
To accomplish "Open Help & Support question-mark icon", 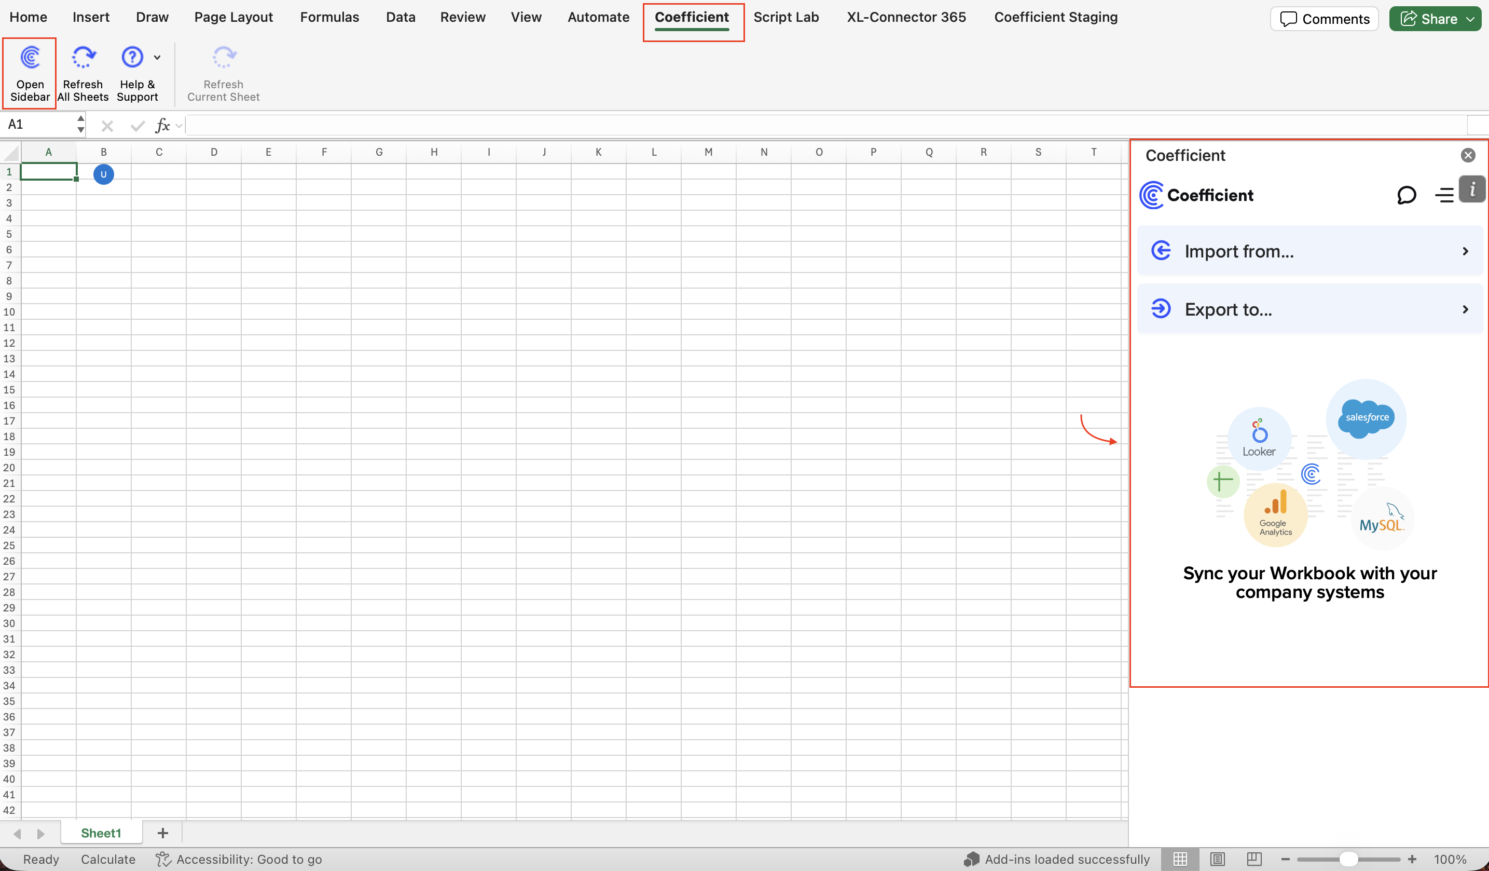I will click(132, 58).
